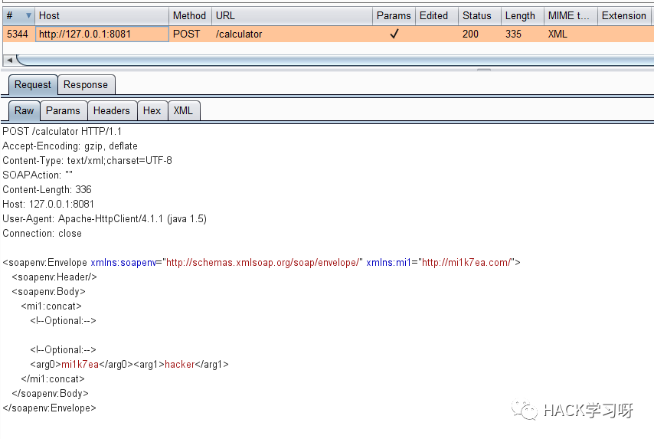Click the URL column header
The image size is (654, 439).
pyautogui.click(x=292, y=15)
